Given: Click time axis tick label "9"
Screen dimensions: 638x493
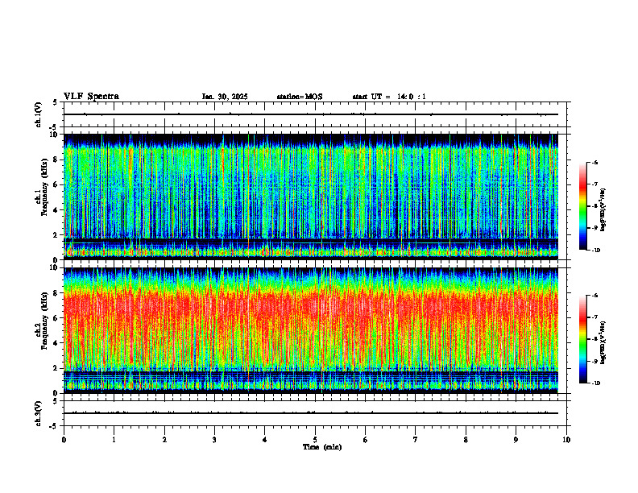Looking at the screenshot, I should pyautogui.click(x=516, y=440).
